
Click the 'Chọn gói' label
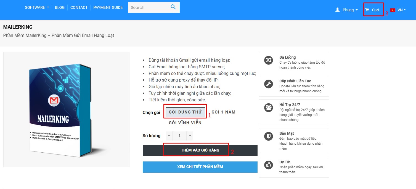click(151, 112)
